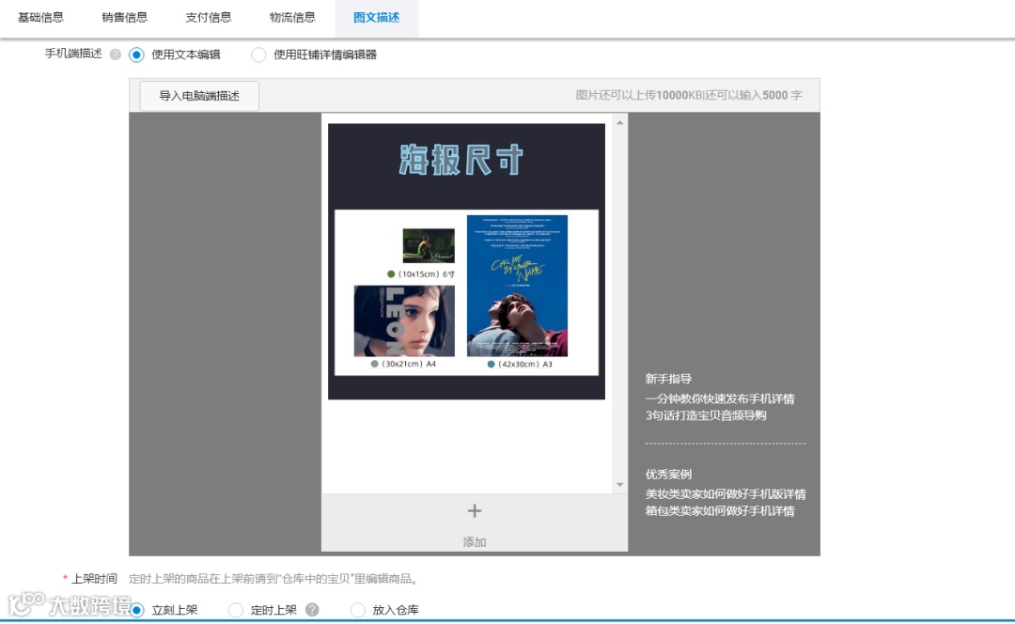Go to the 支付信息 tab
Image resolution: width=1015 pixels, height=624 pixels.
(x=209, y=18)
